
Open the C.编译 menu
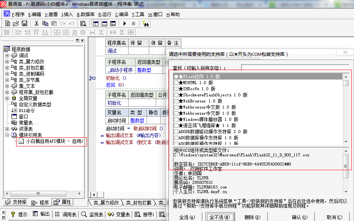click(x=122, y=15)
